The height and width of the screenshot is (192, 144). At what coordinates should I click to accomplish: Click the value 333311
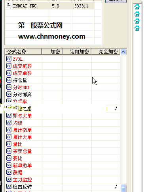pos(81,6)
